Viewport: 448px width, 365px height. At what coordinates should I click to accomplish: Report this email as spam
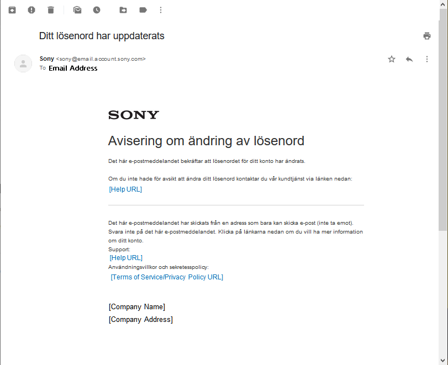coord(31,10)
